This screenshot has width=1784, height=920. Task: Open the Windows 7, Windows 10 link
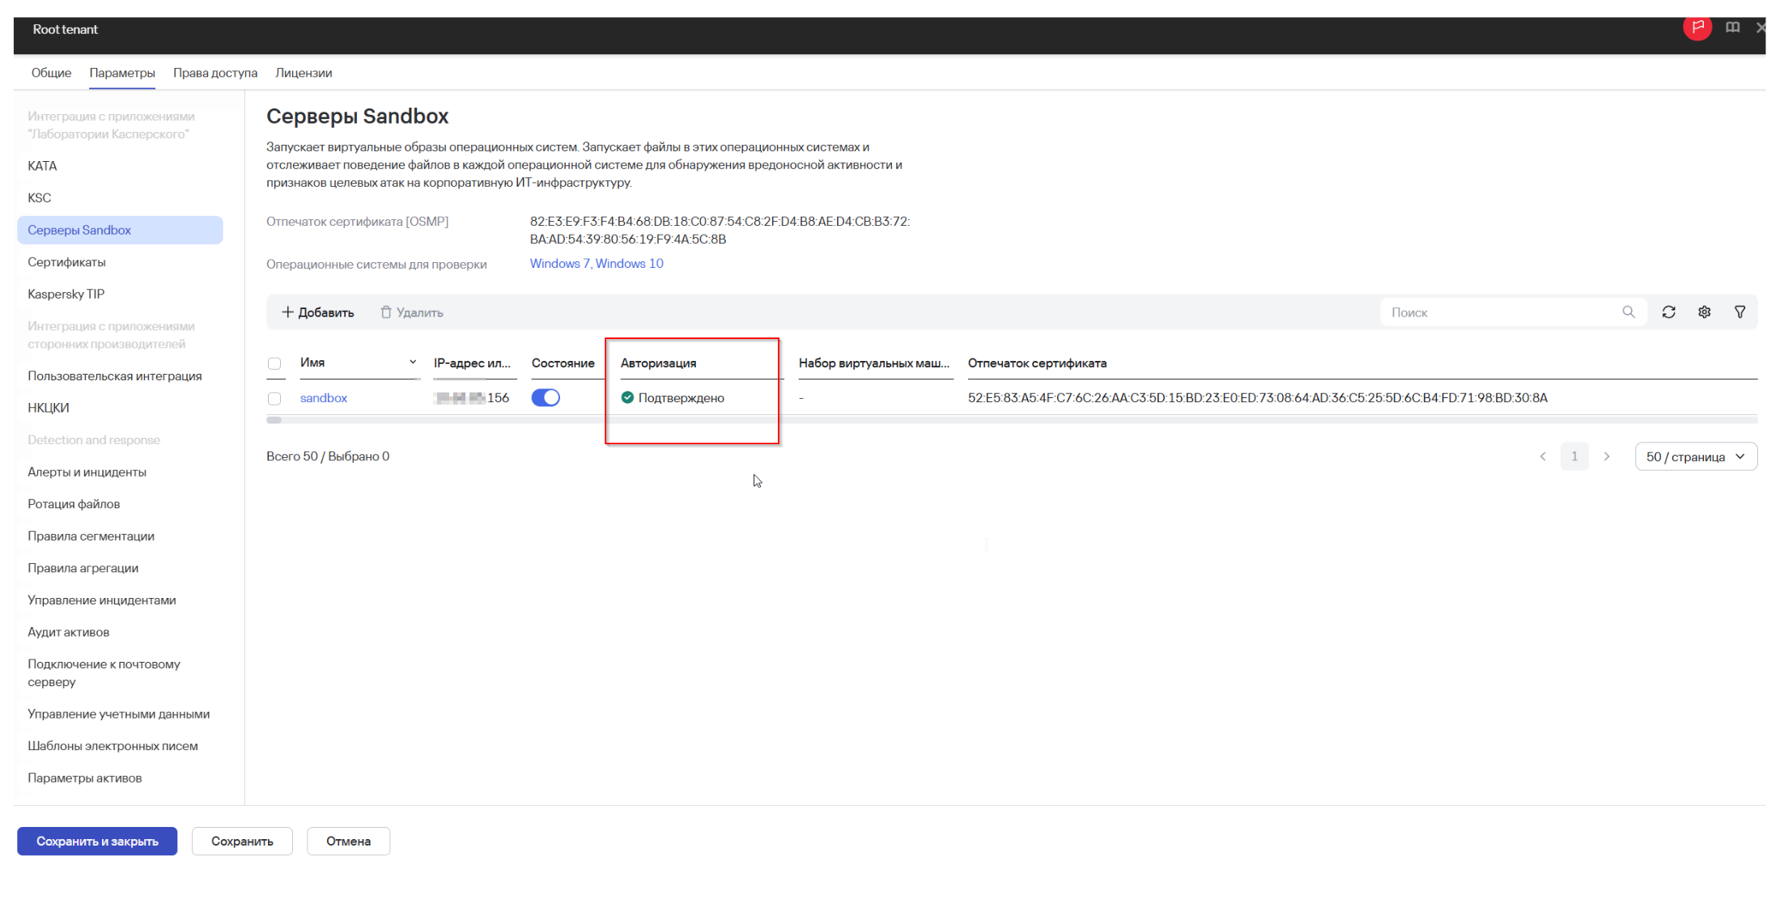(597, 264)
